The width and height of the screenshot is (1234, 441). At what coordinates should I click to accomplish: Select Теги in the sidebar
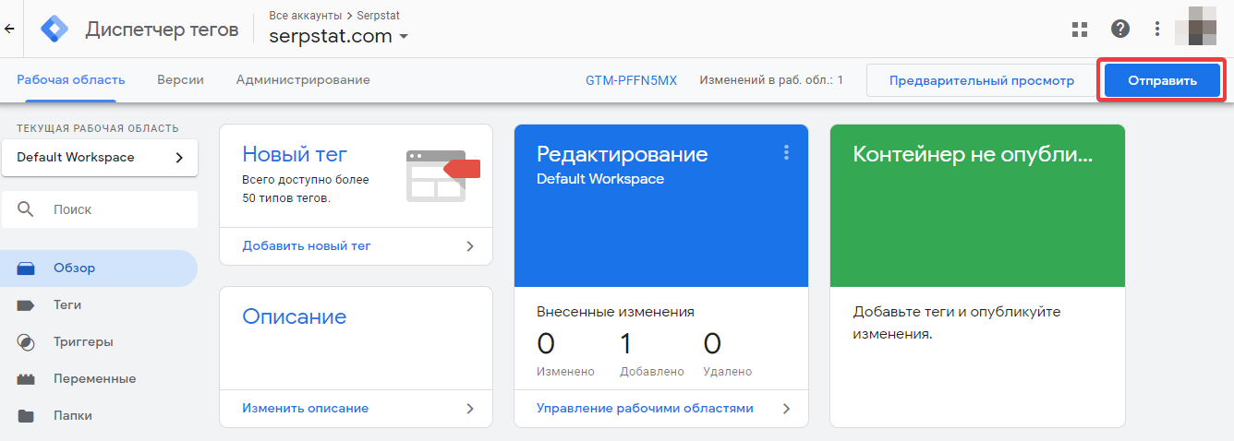99,305
